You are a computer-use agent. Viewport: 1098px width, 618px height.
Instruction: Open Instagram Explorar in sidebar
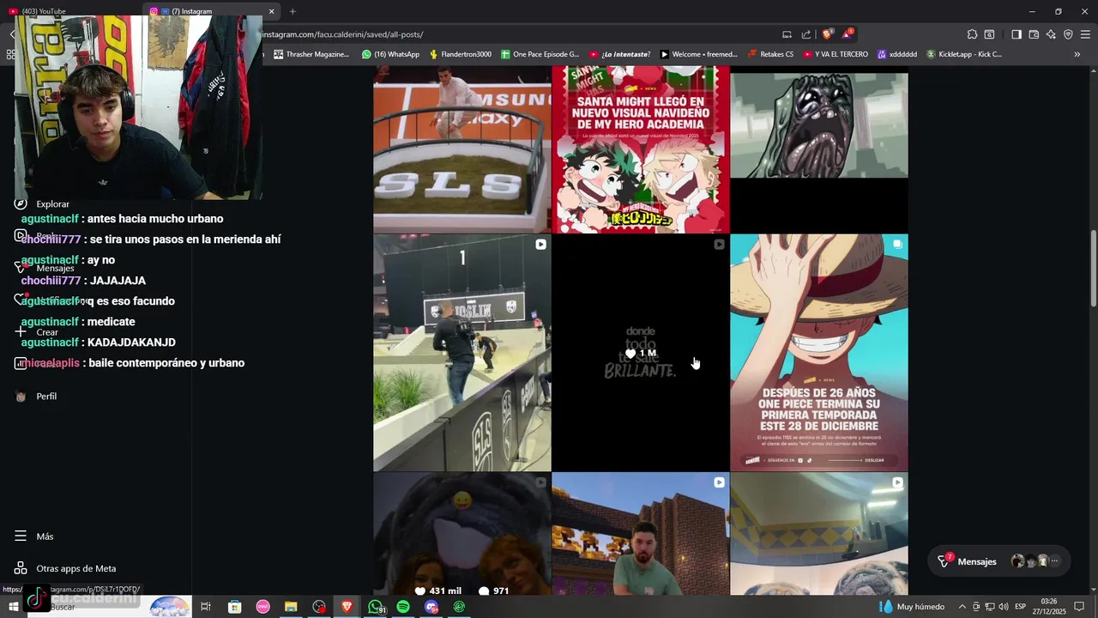[43, 203]
